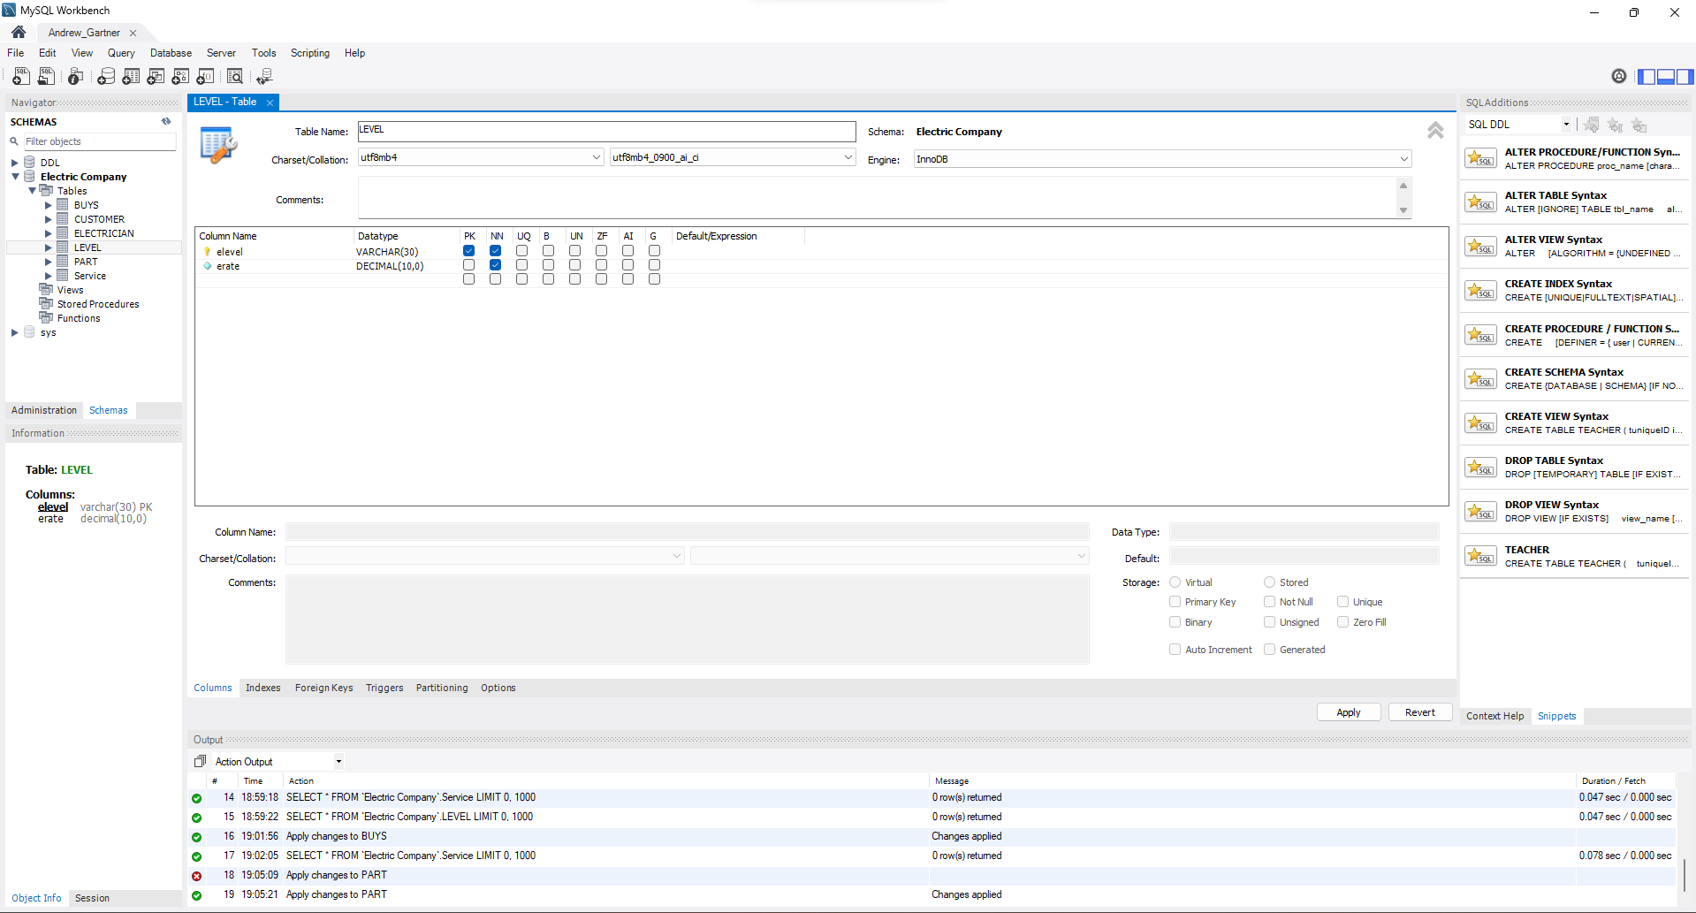Close the Andrew_Gartner connection tab
Screen dimensions: 1696x913
coord(133,33)
